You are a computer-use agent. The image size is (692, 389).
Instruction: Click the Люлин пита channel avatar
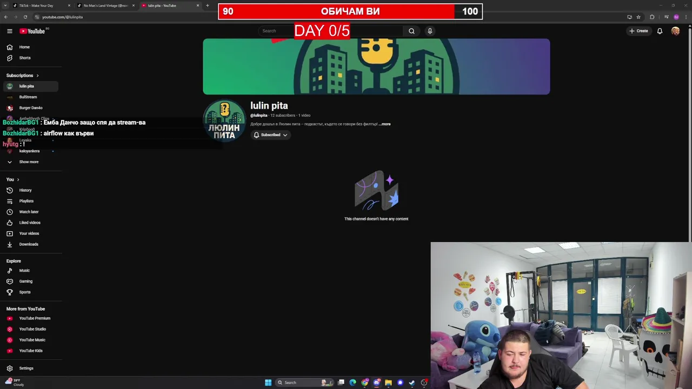[224, 120]
